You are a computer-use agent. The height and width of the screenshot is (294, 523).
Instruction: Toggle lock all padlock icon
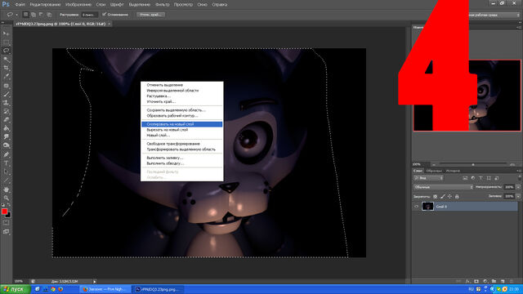[457, 197]
